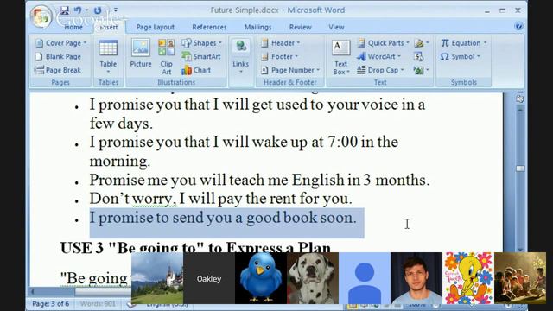The height and width of the screenshot is (311, 553).
Task: Select the blue Twitter bird participant thumbnail
Action: 261,278
